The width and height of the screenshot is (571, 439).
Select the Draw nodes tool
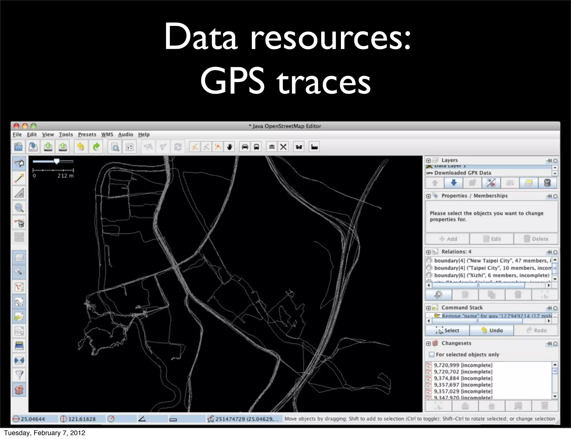coord(19,178)
